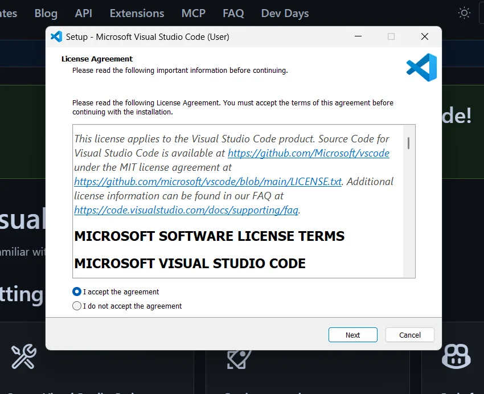Click the large VS Code logo in header
This screenshot has height=394, width=484.
point(421,67)
